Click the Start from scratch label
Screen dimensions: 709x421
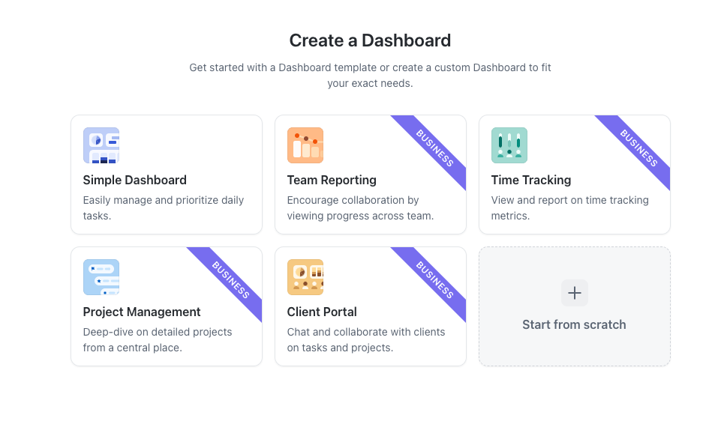[x=574, y=324]
